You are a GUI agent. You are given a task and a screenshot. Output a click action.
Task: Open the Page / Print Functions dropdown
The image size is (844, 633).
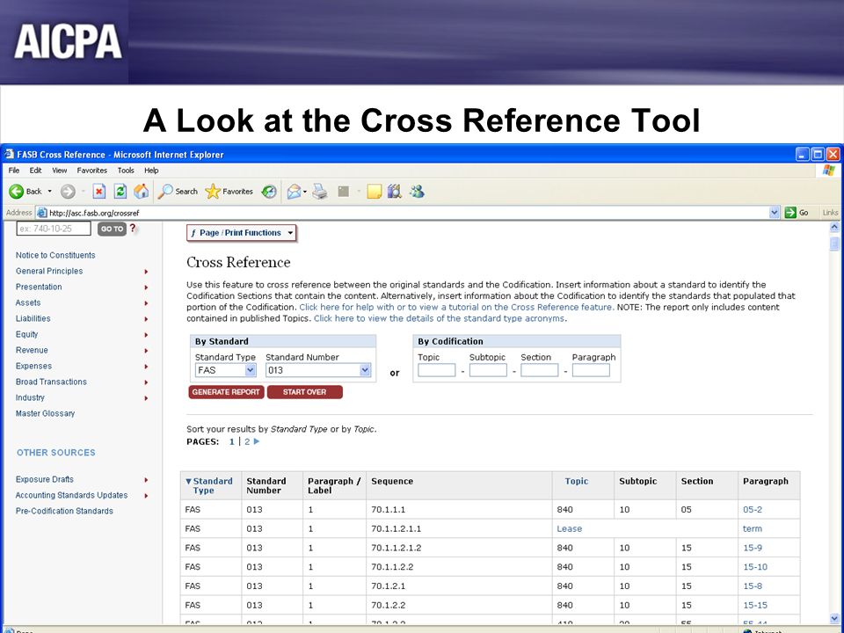pos(241,233)
